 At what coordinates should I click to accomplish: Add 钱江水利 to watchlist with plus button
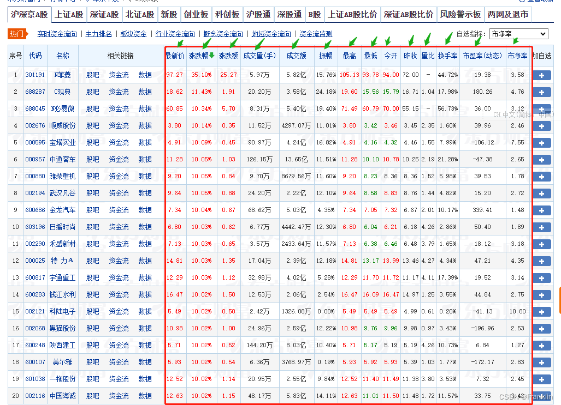[542, 295]
